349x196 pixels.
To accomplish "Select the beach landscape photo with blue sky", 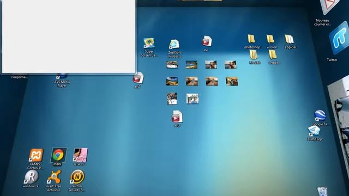I will click(172, 81).
